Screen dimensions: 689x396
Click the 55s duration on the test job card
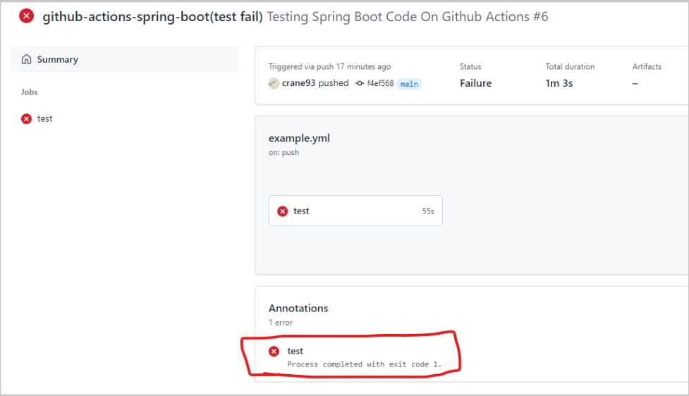click(x=428, y=211)
